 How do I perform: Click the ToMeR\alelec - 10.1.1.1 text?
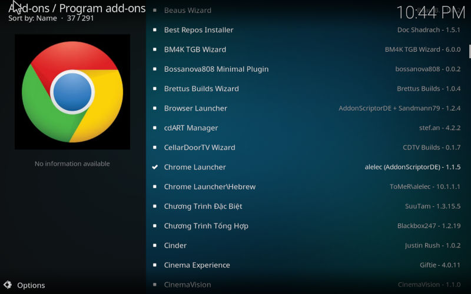tap(425, 186)
